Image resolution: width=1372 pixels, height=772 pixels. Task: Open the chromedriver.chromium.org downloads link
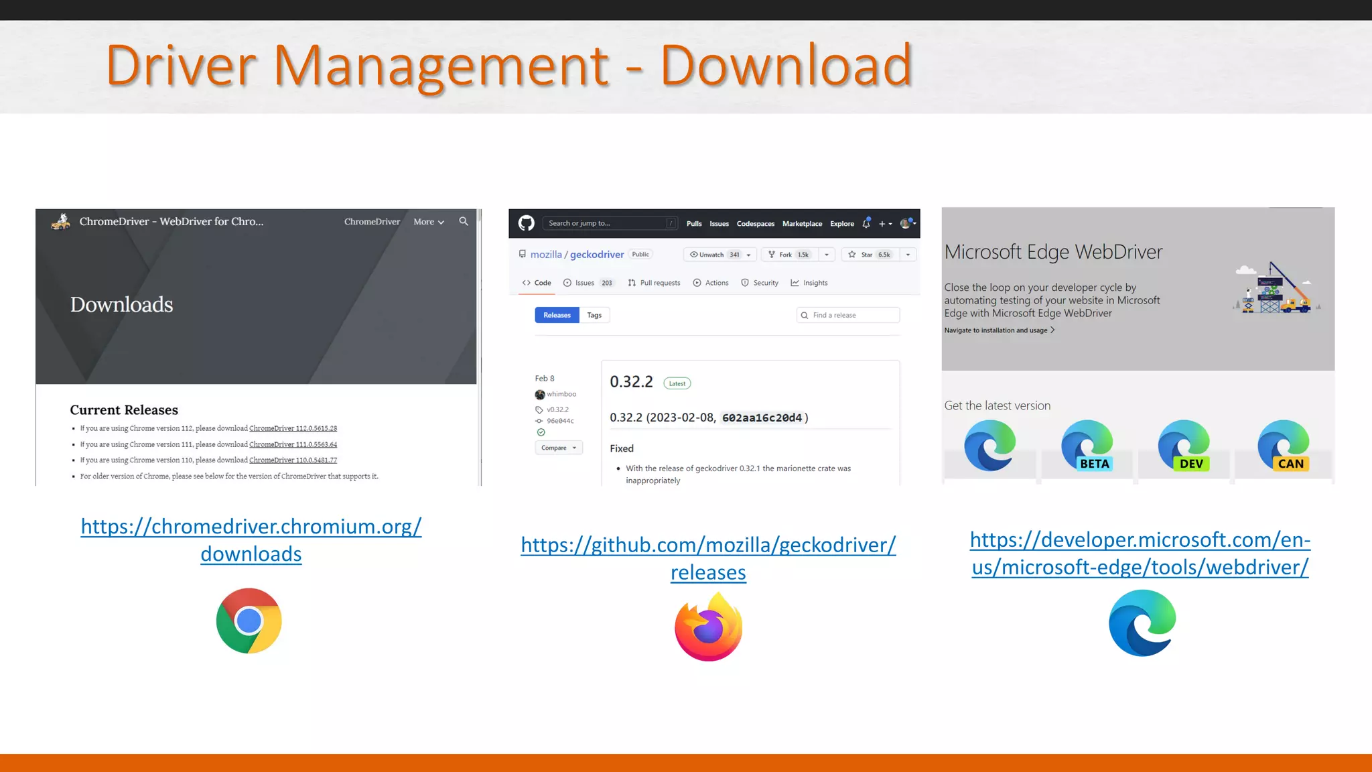pos(251,540)
